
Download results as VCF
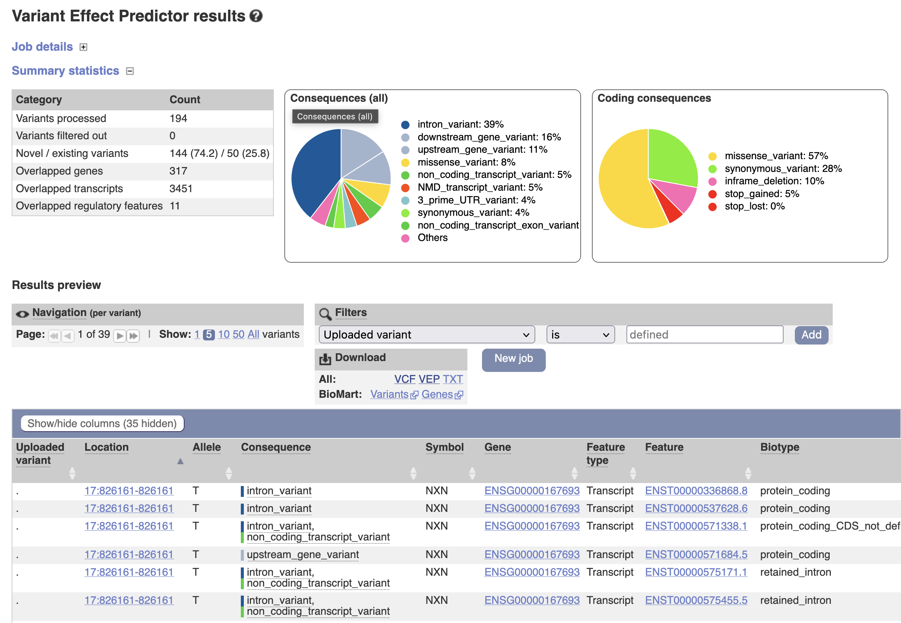[x=404, y=379]
